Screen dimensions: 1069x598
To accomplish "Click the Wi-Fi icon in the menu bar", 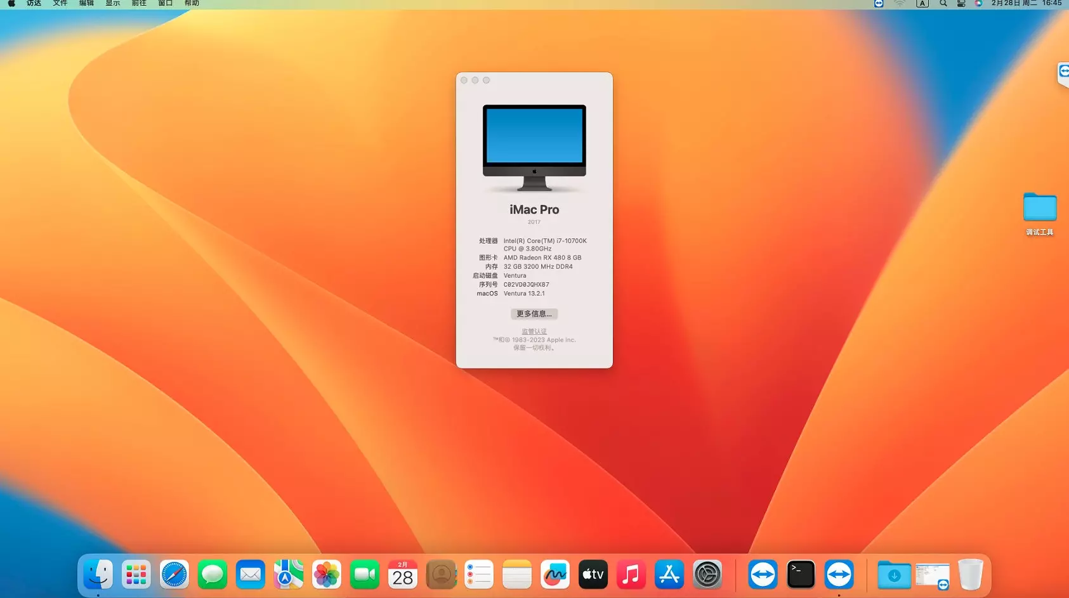I will tap(900, 4).
